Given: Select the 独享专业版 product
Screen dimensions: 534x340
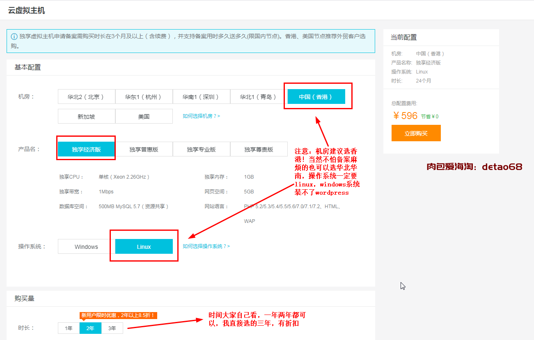Looking at the screenshot, I should [x=201, y=149].
